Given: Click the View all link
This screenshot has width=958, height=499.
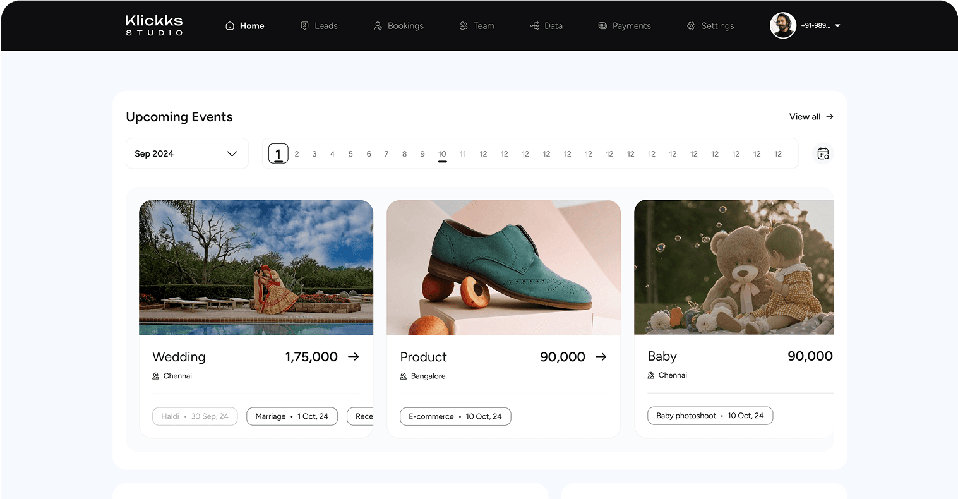Looking at the screenshot, I should tap(805, 117).
